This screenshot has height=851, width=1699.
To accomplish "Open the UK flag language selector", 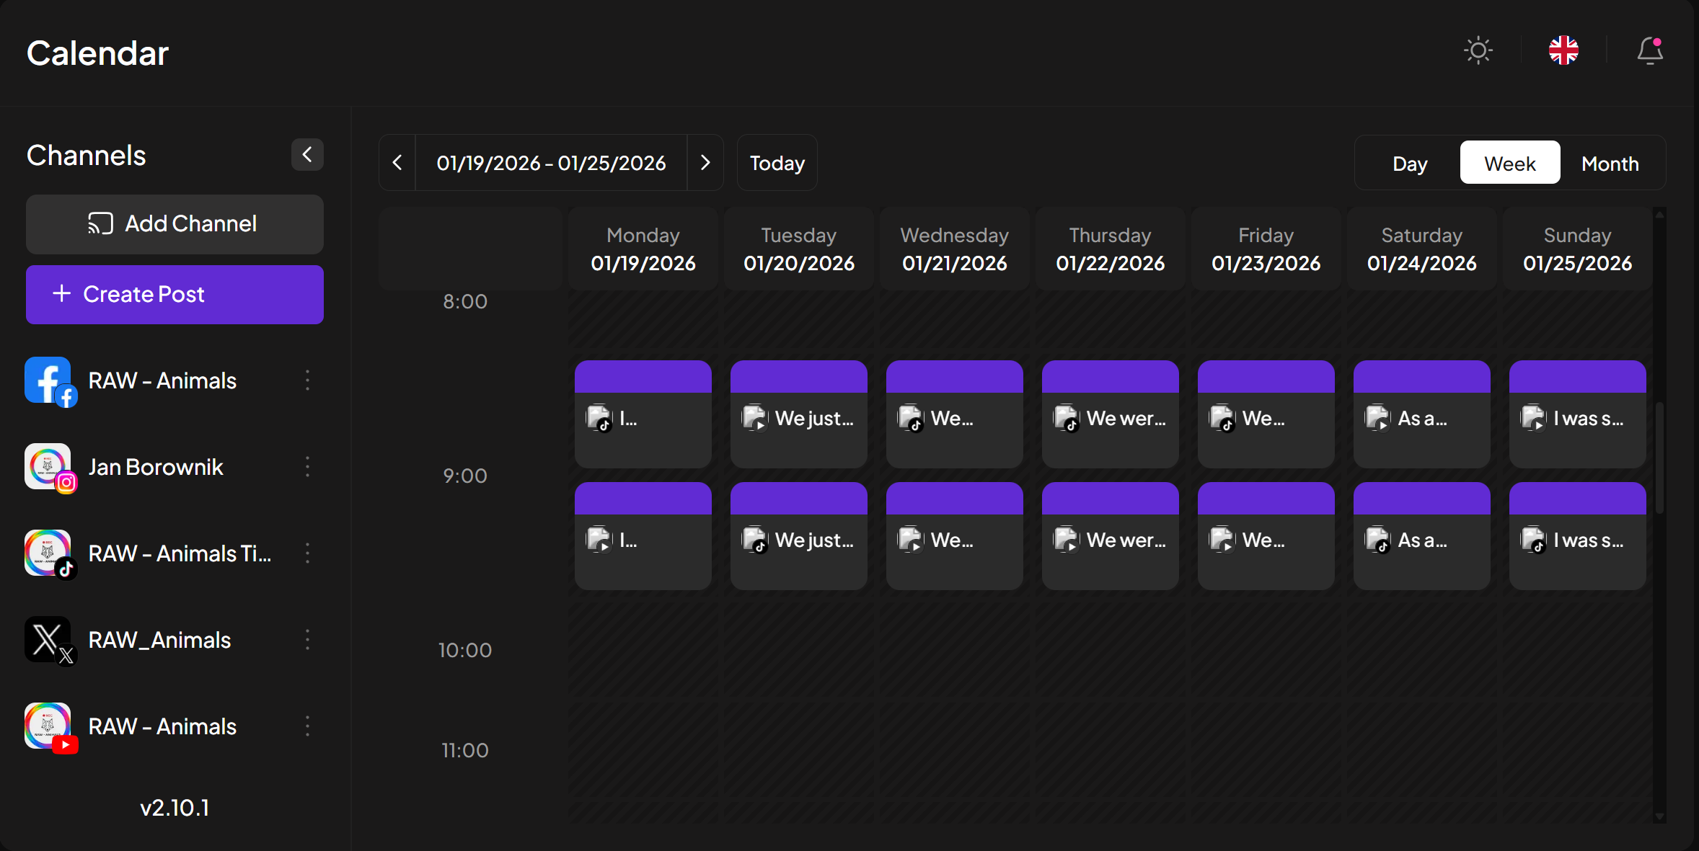I will pos(1563,50).
